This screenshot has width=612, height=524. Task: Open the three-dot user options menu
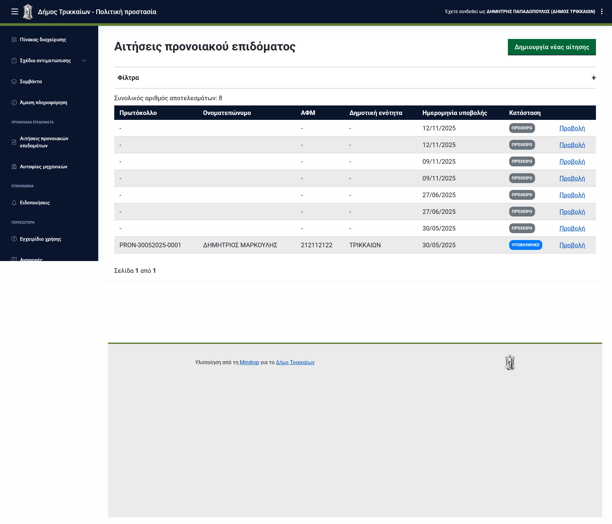[x=602, y=12]
